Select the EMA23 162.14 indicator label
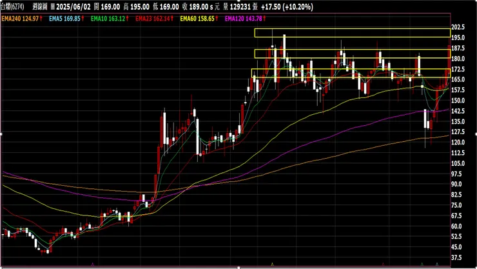Image resolution: width=477 pixels, height=269 pixels. (153, 19)
